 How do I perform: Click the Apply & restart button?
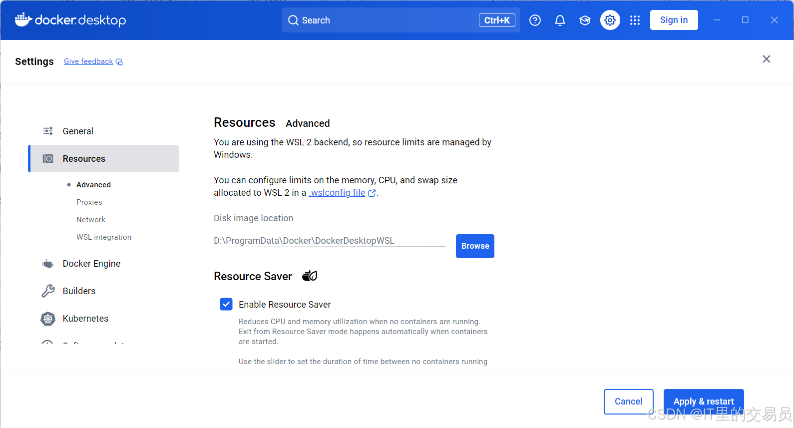(704, 402)
